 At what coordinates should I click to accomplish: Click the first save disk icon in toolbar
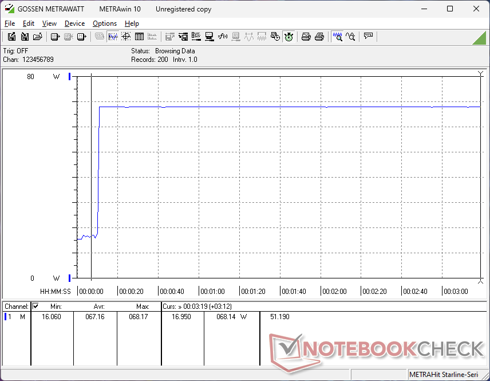(11, 37)
